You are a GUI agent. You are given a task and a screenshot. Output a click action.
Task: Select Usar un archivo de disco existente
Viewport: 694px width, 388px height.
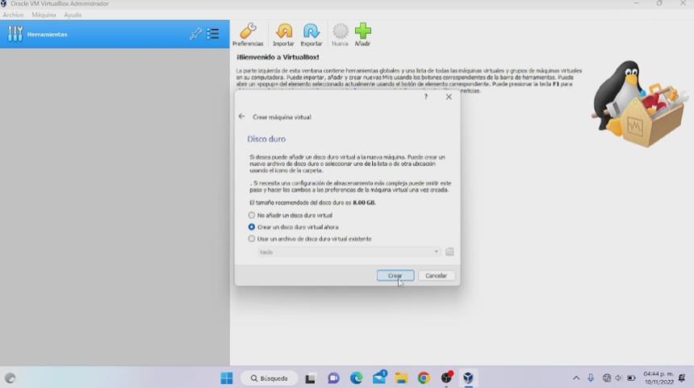click(x=310, y=239)
